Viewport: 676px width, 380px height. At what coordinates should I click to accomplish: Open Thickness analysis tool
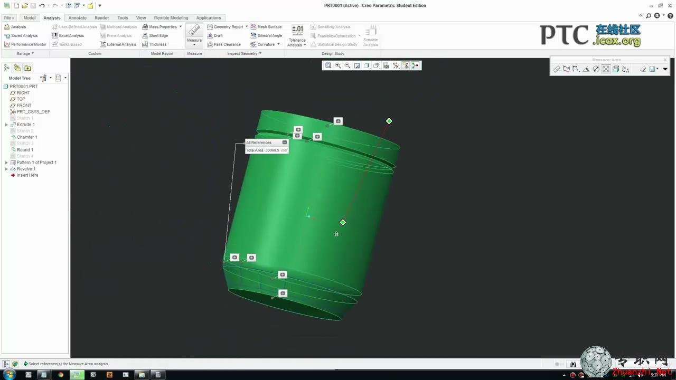[x=154, y=44]
